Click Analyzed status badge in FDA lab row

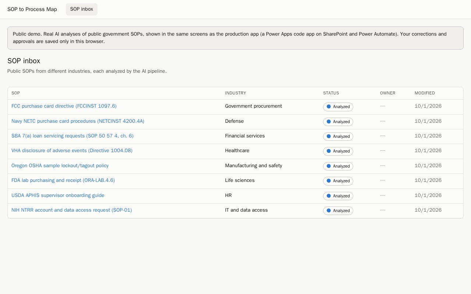coord(338,181)
